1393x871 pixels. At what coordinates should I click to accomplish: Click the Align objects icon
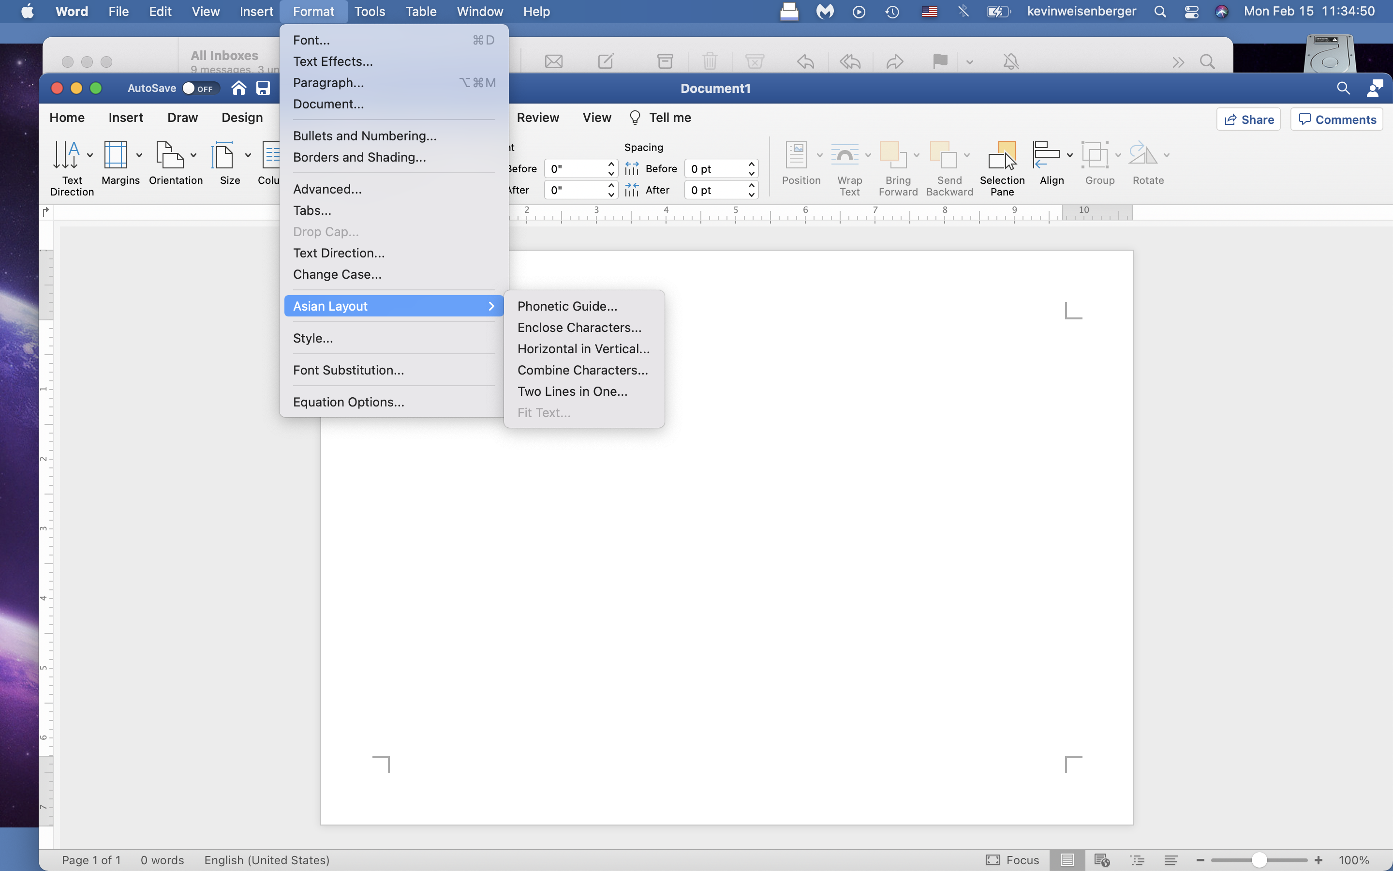[1047, 155]
